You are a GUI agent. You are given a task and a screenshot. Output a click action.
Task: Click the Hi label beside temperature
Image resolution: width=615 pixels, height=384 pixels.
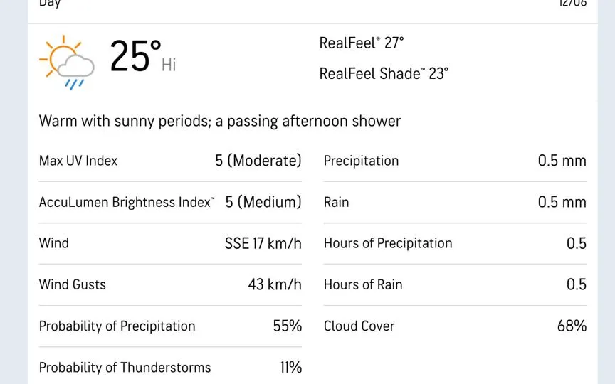tap(169, 65)
